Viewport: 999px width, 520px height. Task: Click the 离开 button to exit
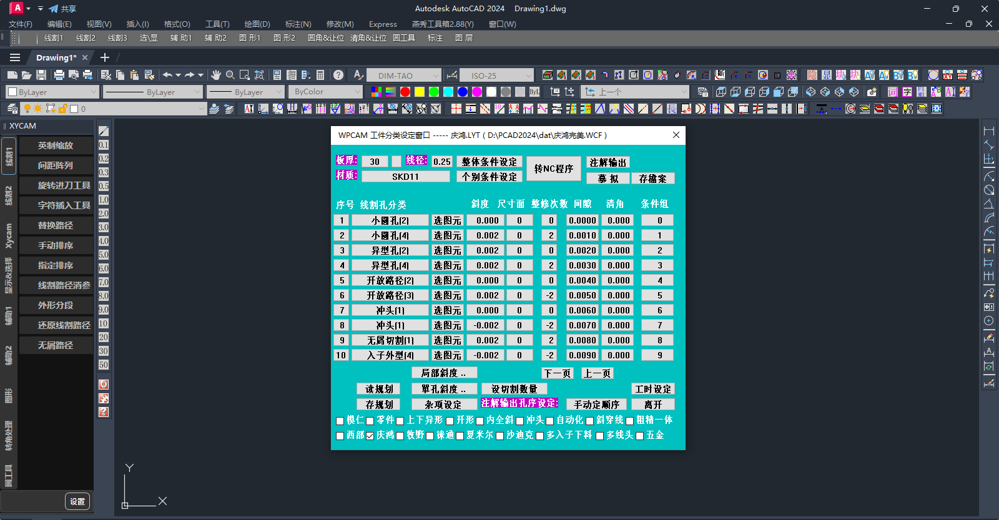pos(653,405)
